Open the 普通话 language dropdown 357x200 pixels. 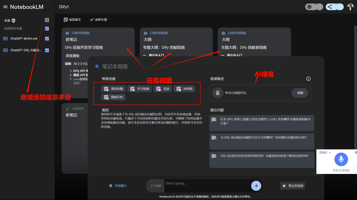pyautogui.click(x=324, y=152)
